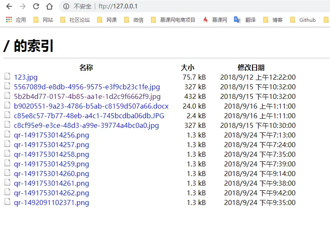Screen dimensions: 330x249
Task: View site info via 不安全 icon
Action: click(x=66, y=6)
